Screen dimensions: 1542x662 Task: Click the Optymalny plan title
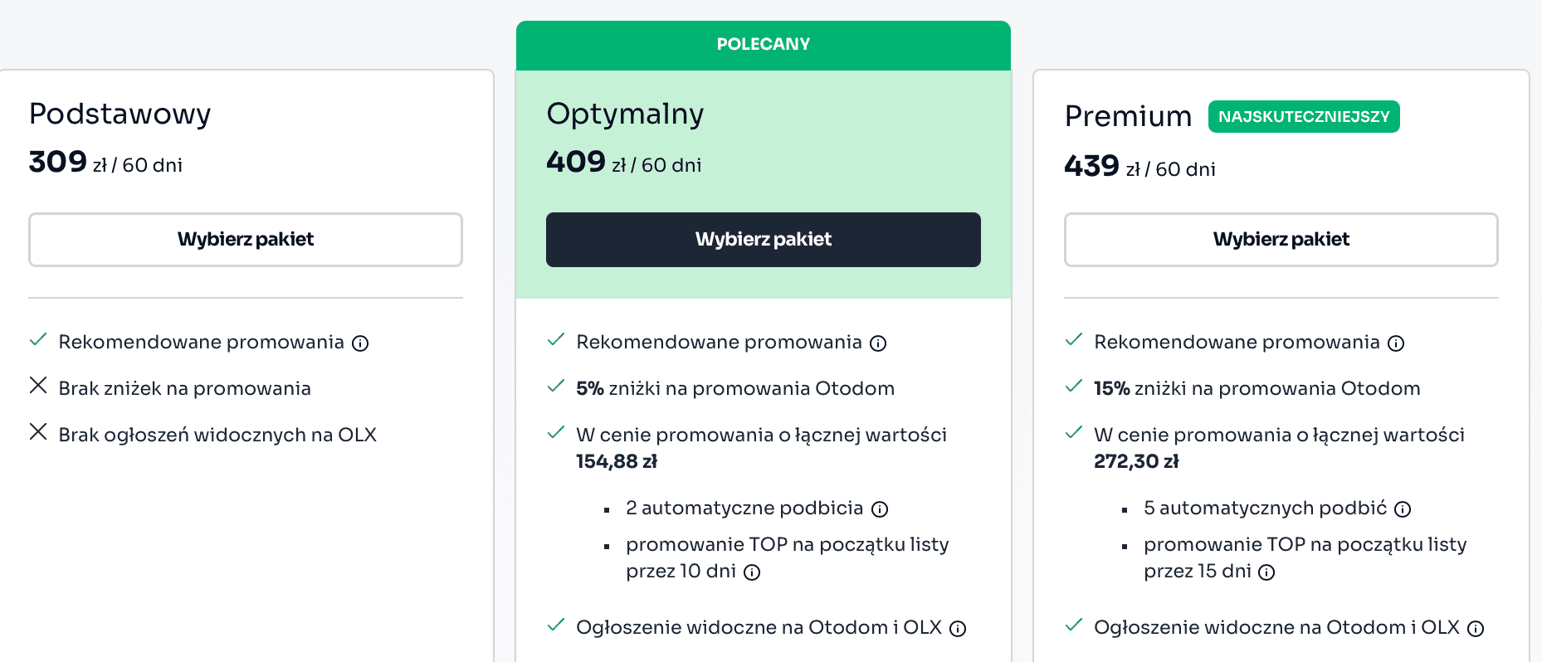625,114
